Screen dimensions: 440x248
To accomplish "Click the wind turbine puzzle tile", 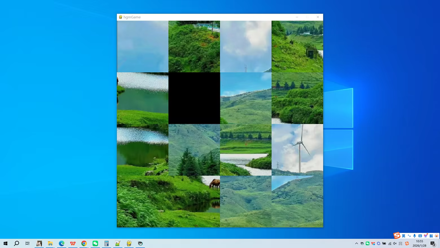I will (297, 150).
